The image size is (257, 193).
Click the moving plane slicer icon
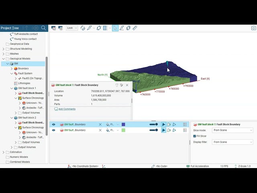[x=105, y=28]
